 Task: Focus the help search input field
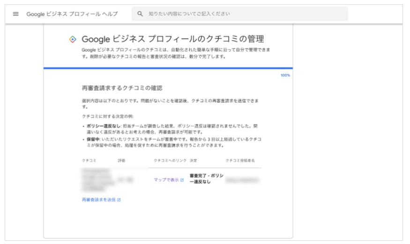coord(240,14)
